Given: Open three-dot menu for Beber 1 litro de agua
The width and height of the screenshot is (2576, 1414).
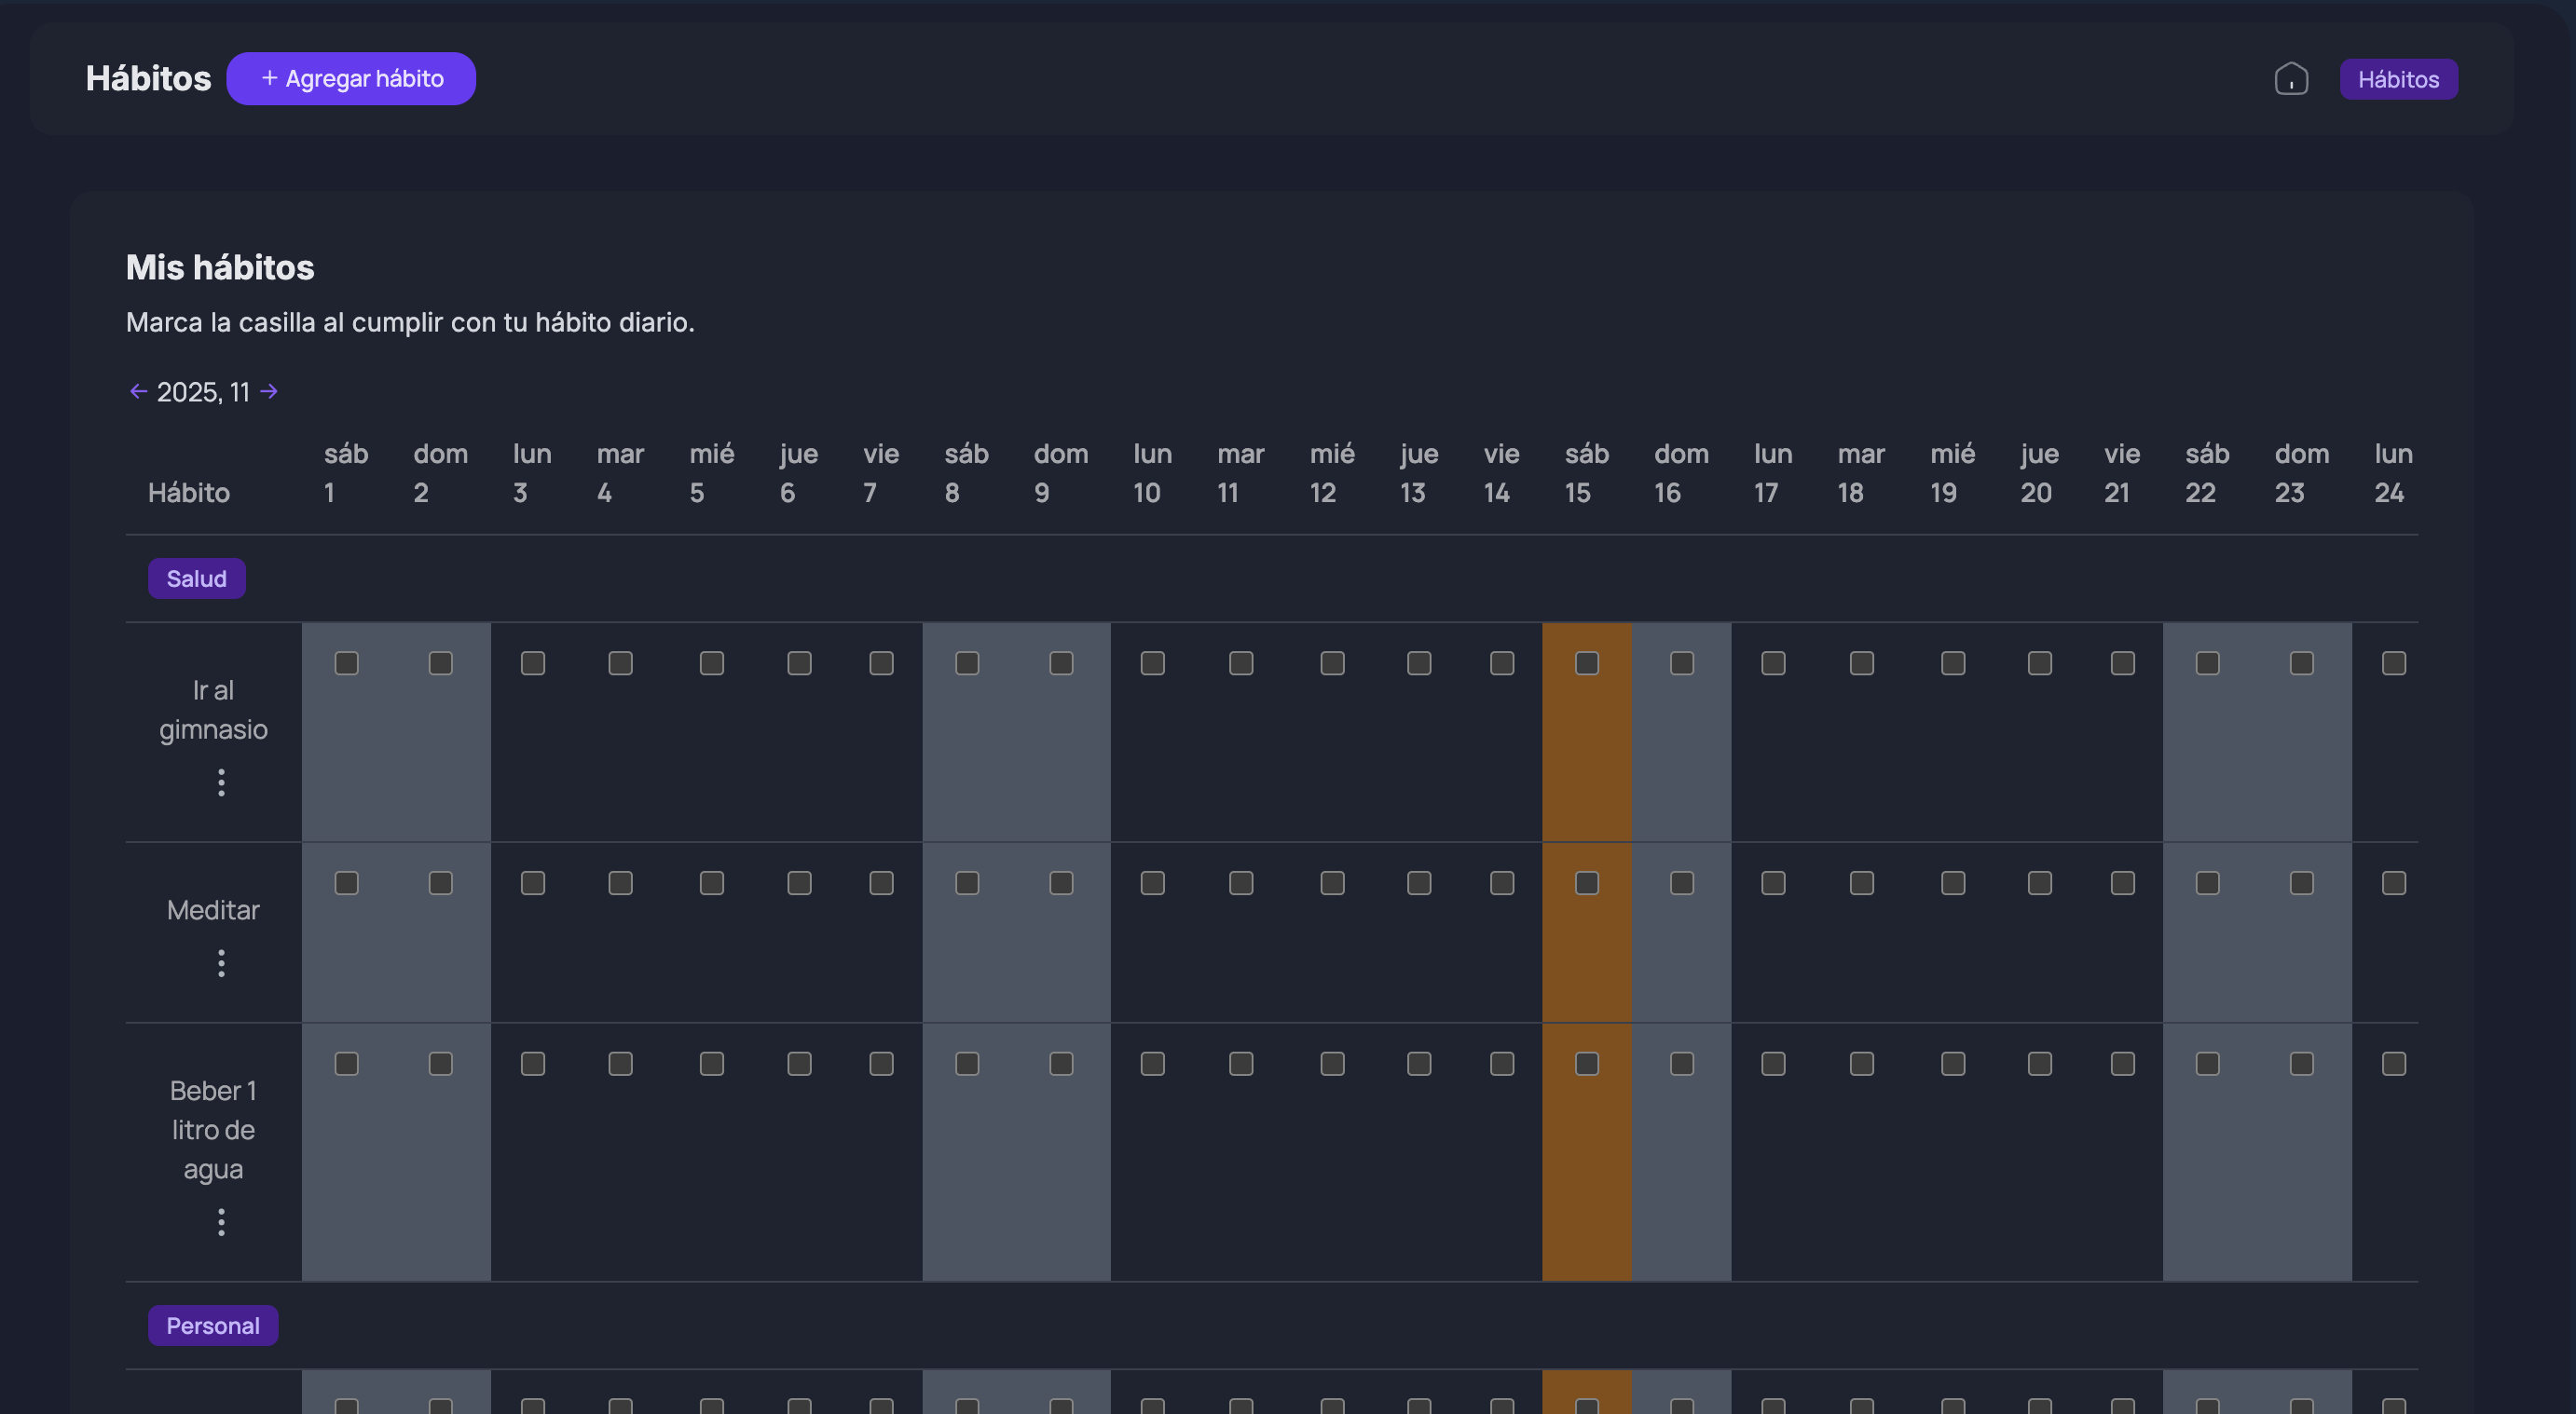Looking at the screenshot, I should [221, 1222].
